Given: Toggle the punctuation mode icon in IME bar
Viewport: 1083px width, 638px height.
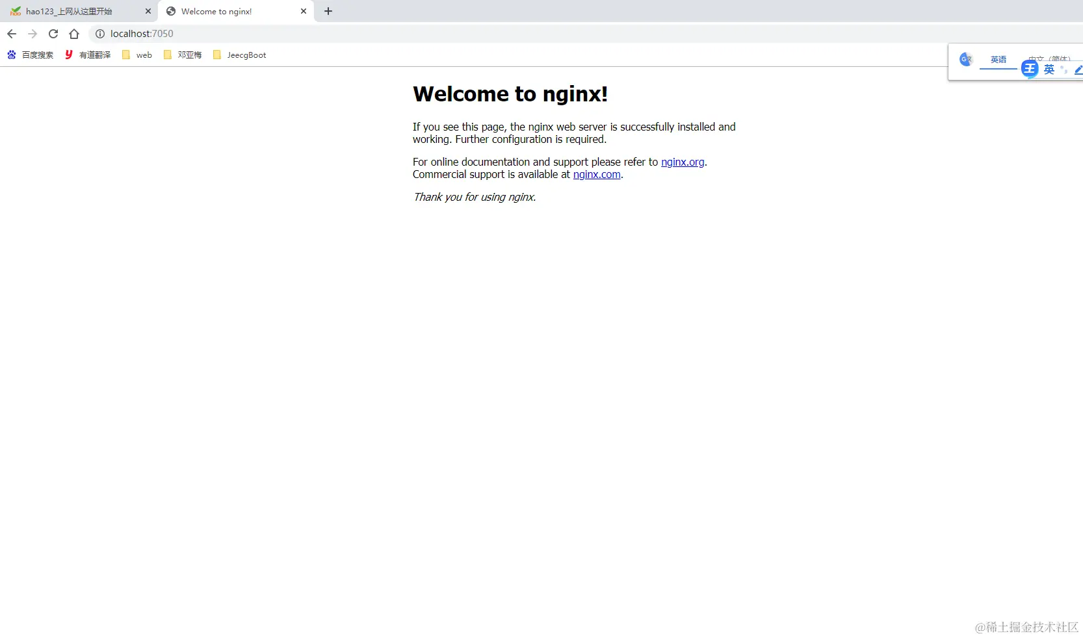Looking at the screenshot, I should point(1063,70).
